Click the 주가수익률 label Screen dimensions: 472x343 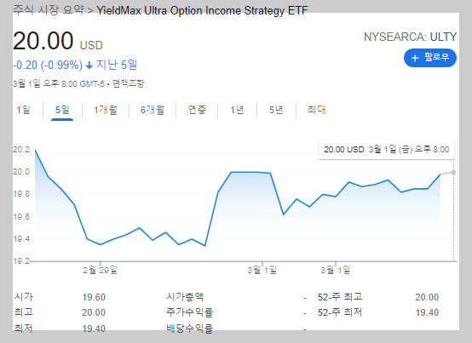tap(190, 312)
